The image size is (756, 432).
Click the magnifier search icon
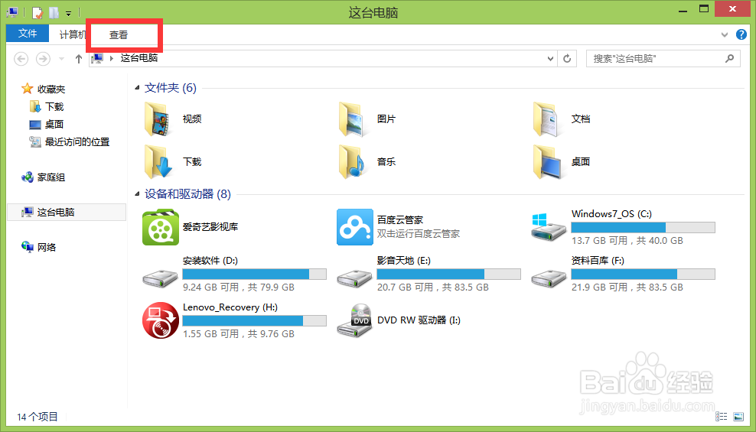point(729,59)
